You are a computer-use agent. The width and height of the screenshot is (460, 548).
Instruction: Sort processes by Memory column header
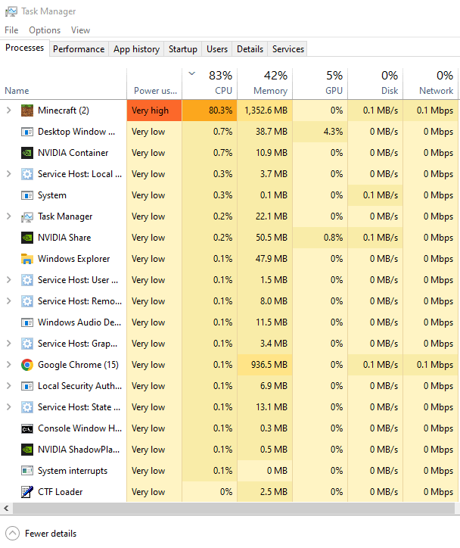[264, 83]
